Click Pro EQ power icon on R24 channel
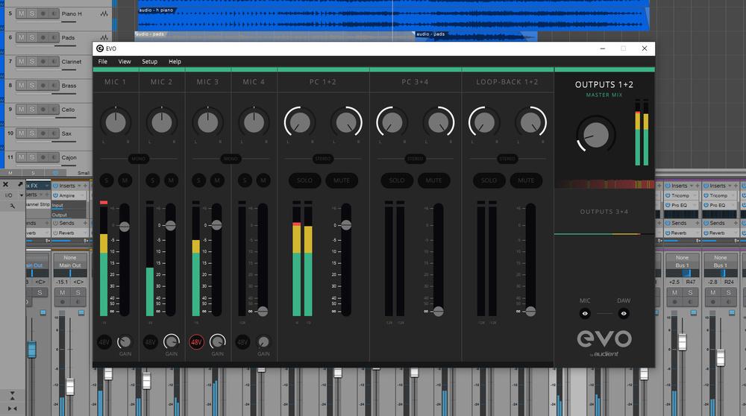The width and height of the screenshot is (746, 416). [706, 205]
